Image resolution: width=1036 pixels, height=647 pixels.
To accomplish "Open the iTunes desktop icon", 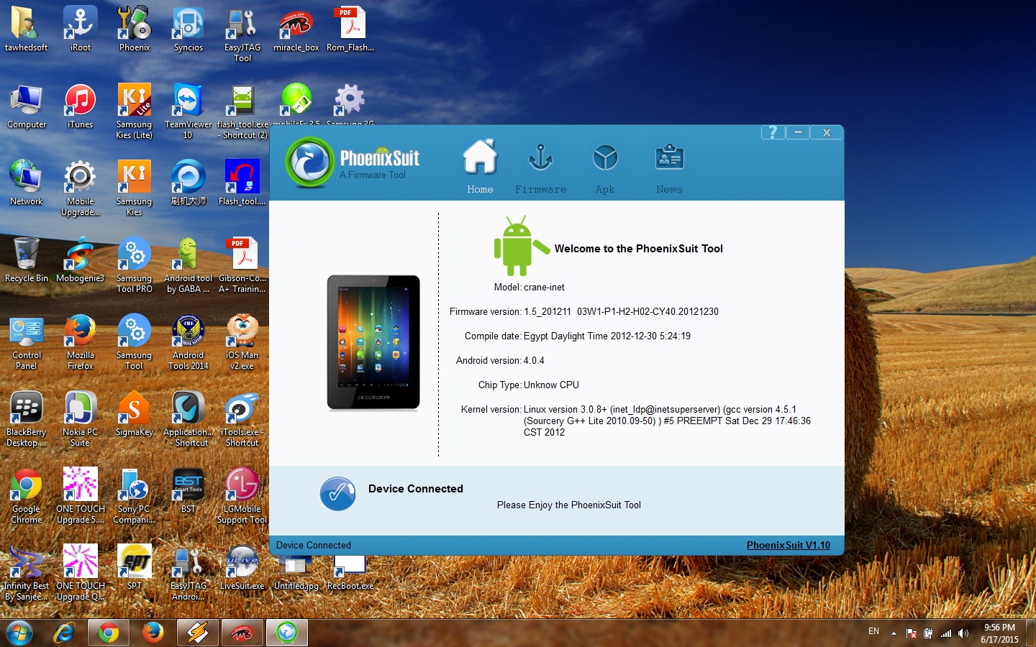I will [81, 107].
